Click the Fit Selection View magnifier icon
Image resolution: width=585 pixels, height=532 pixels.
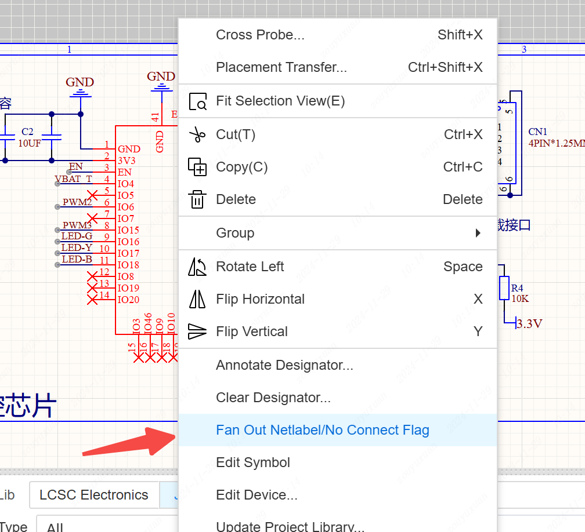click(198, 101)
